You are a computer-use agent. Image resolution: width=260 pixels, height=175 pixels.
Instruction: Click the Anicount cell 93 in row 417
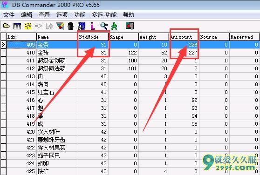point(184,108)
